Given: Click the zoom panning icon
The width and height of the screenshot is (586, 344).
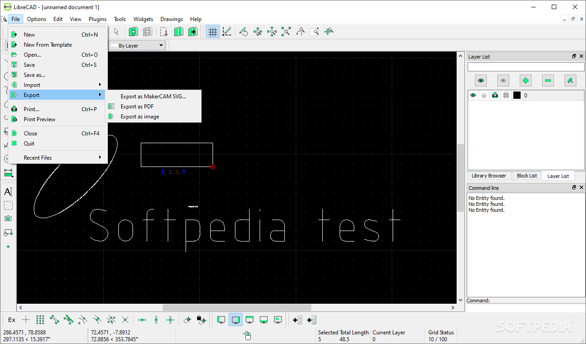Looking at the screenshot, I should point(329,32).
